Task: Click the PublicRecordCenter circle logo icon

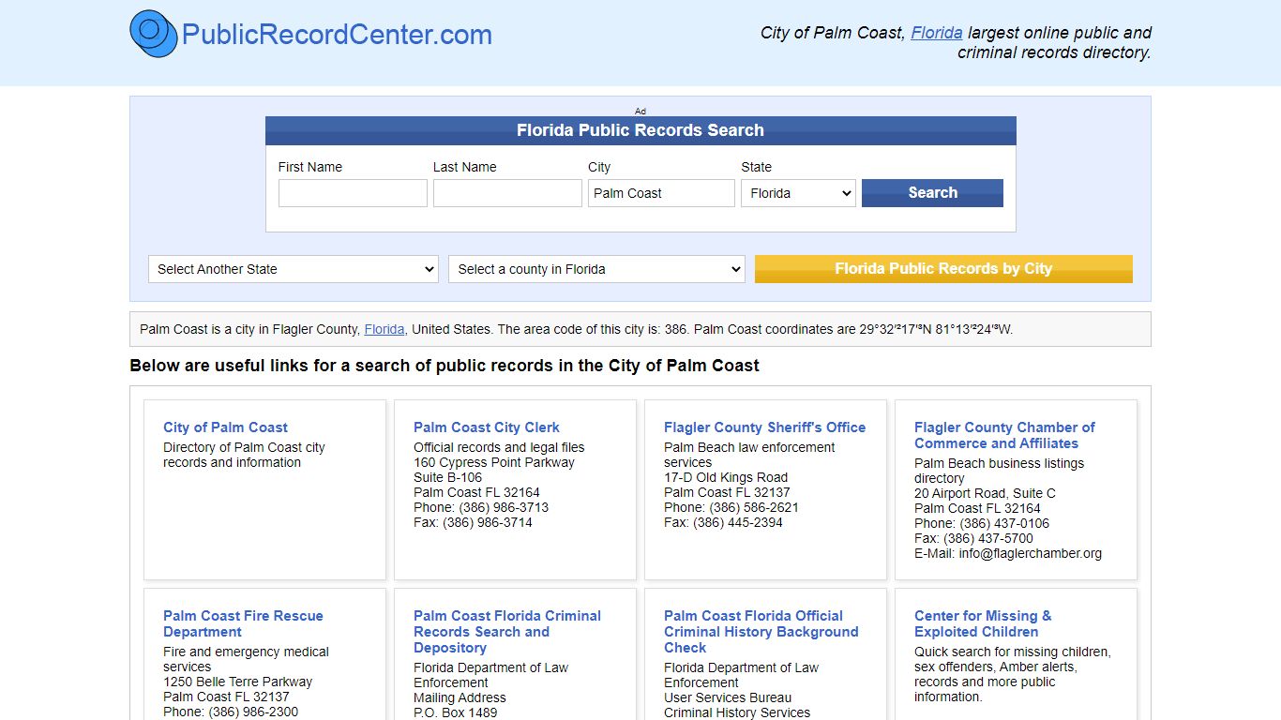Action: coord(154,34)
